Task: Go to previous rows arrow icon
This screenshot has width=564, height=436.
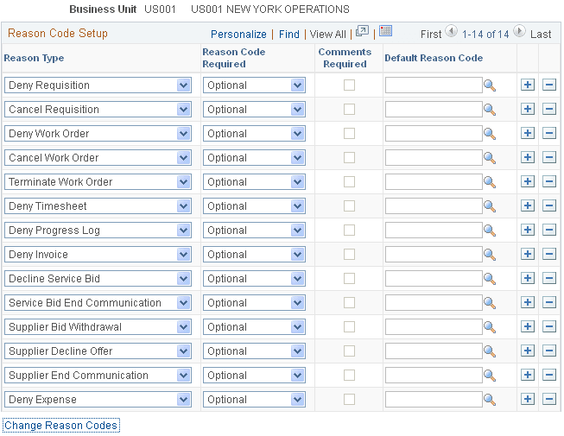Action: [x=451, y=33]
